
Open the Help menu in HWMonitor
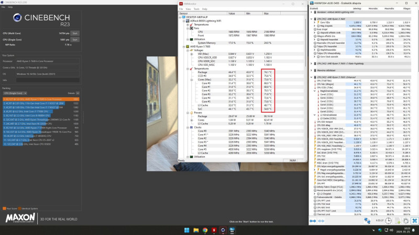205,9
